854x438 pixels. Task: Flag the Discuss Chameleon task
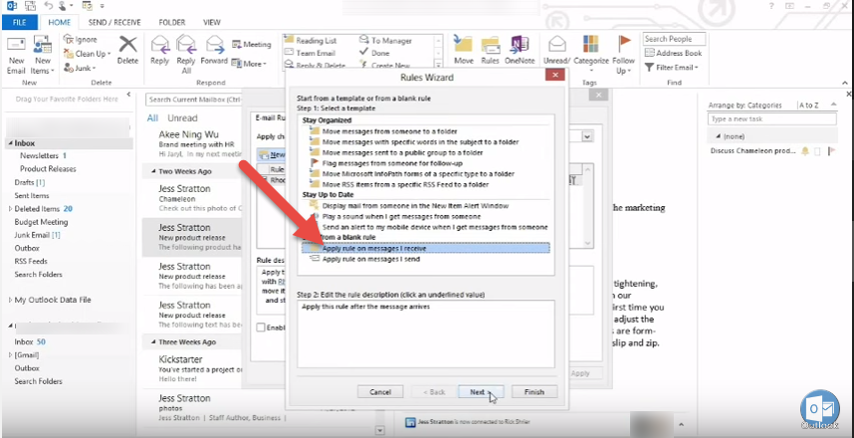[x=832, y=151]
